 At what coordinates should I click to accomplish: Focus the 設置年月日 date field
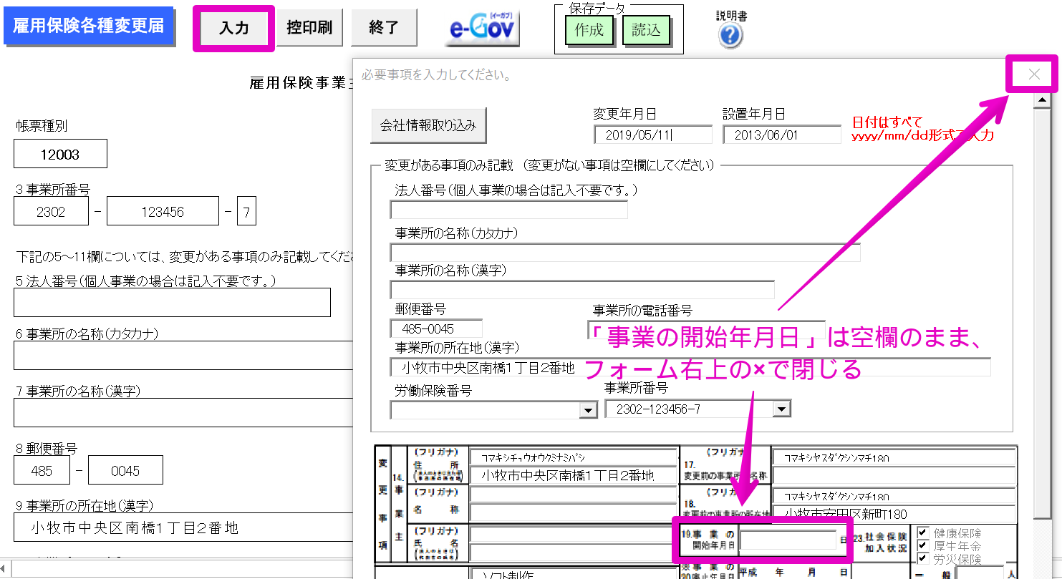point(782,135)
